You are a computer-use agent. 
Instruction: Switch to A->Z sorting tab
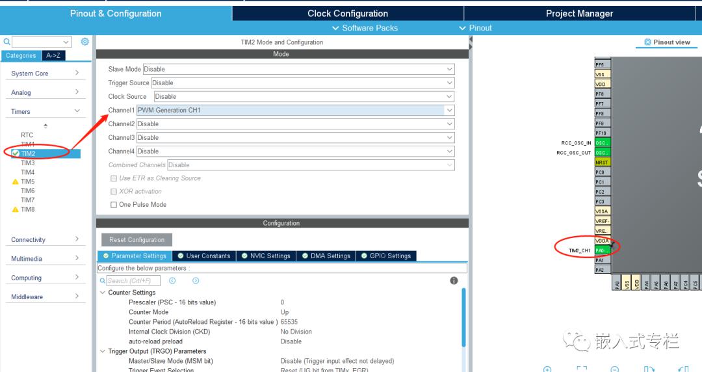coord(53,55)
